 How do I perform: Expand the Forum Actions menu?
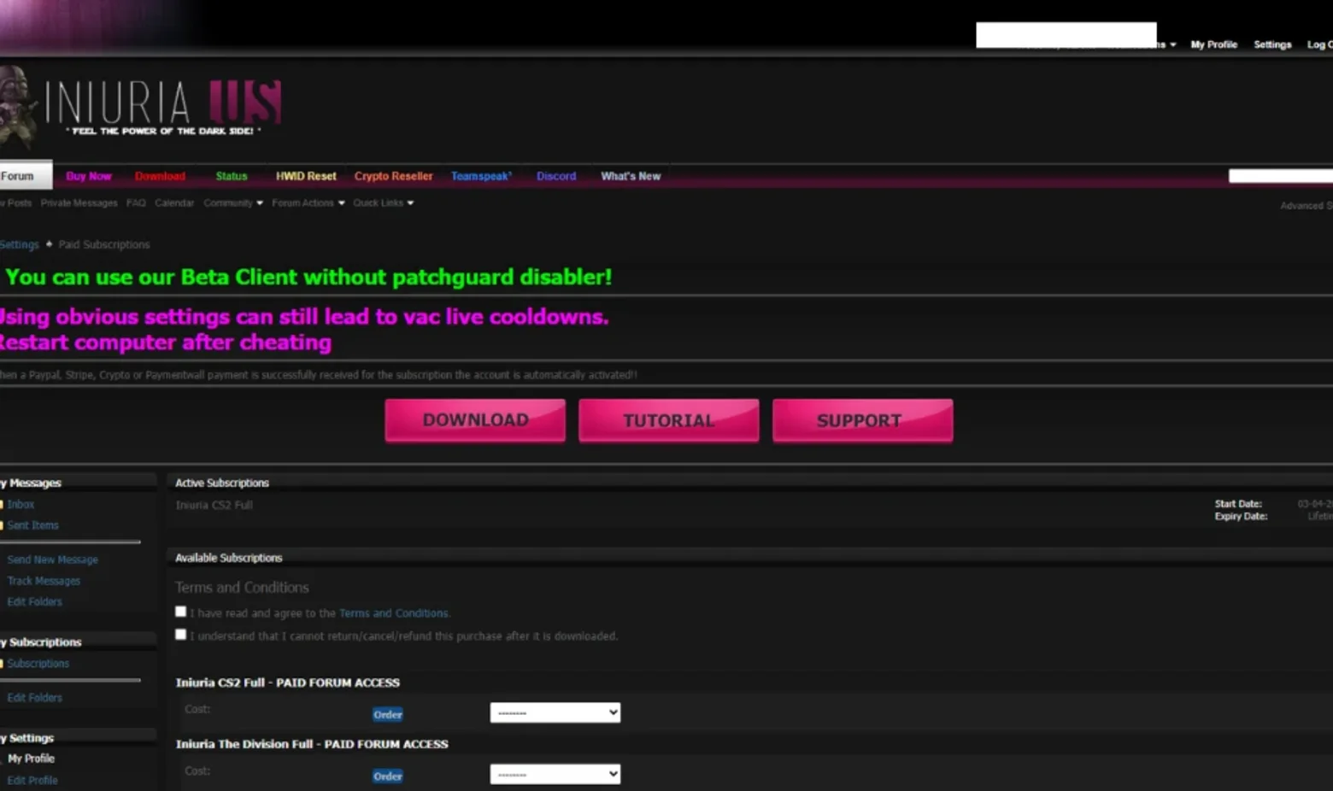click(x=308, y=203)
